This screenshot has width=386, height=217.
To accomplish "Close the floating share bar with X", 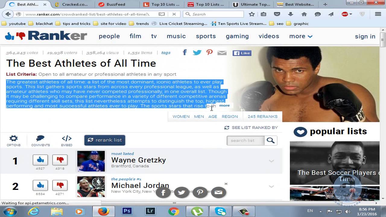I will [226, 184].
